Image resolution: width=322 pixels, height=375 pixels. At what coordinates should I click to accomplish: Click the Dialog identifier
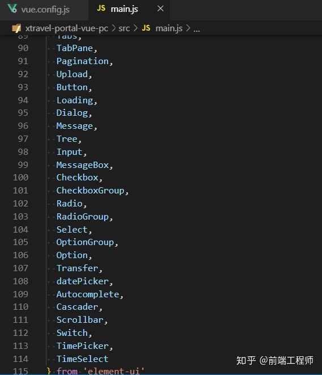click(72, 113)
